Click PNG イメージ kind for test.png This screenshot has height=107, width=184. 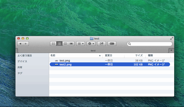pos(156,61)
